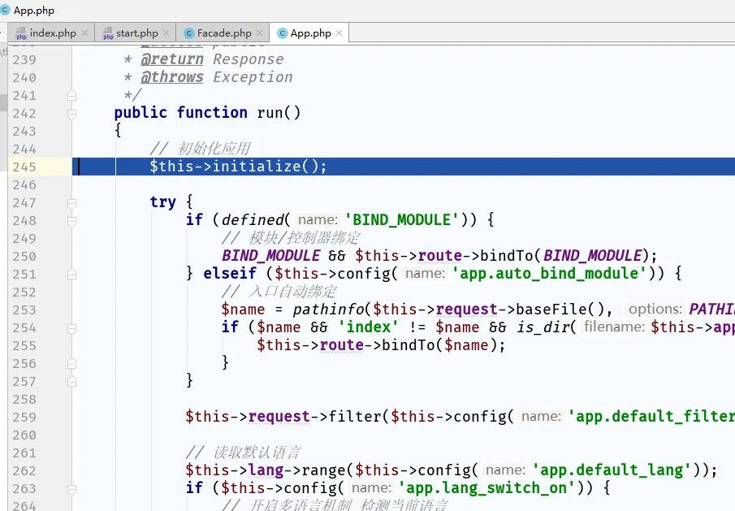
Task: Toggle breakpoint at line 262 in gutter
Action: pyautogui.click(x=55, y=470)
